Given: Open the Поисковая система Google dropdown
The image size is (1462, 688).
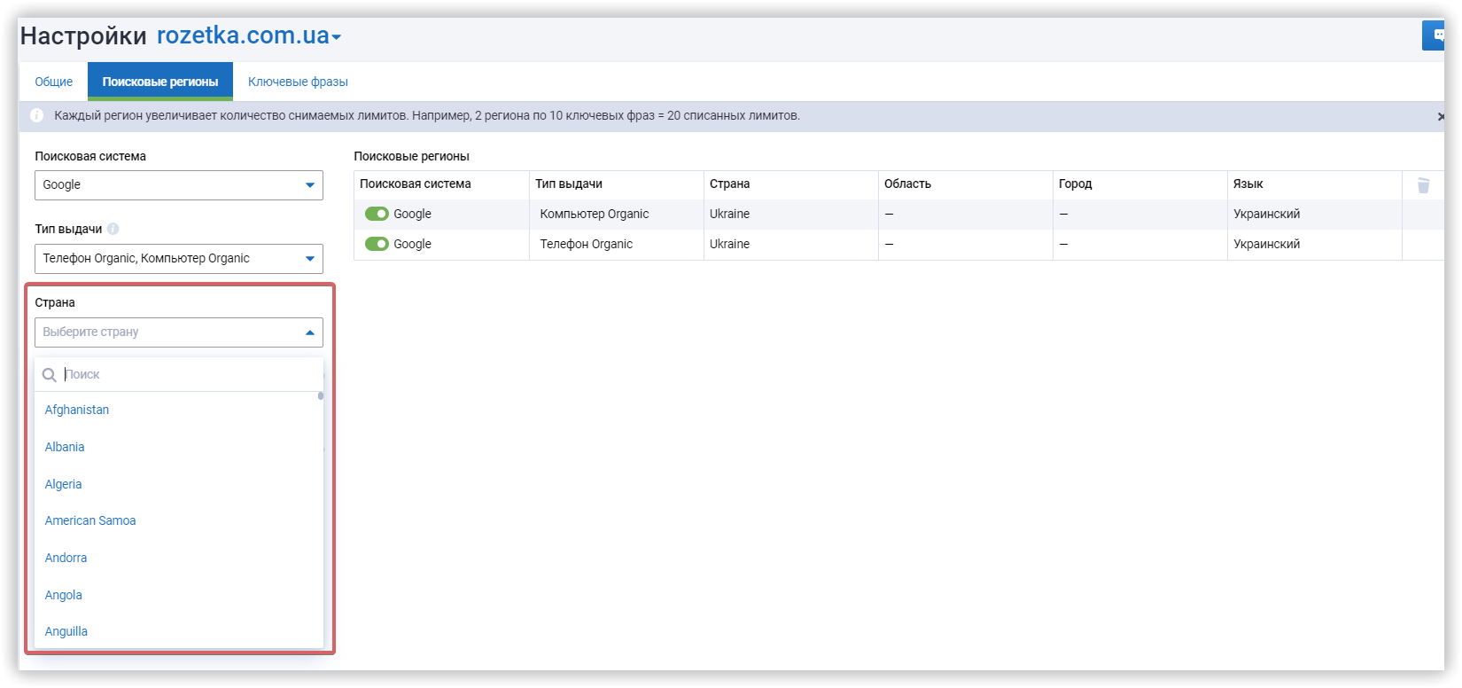Looking at the screenshot, I should point(179,185).
